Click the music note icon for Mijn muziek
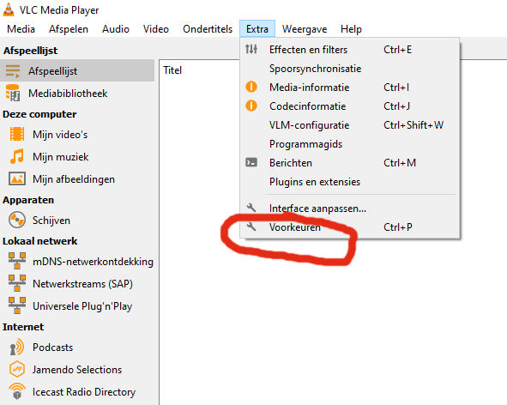Image resolution: width=507 pixels, height=405 pixels. coord(17,156)
